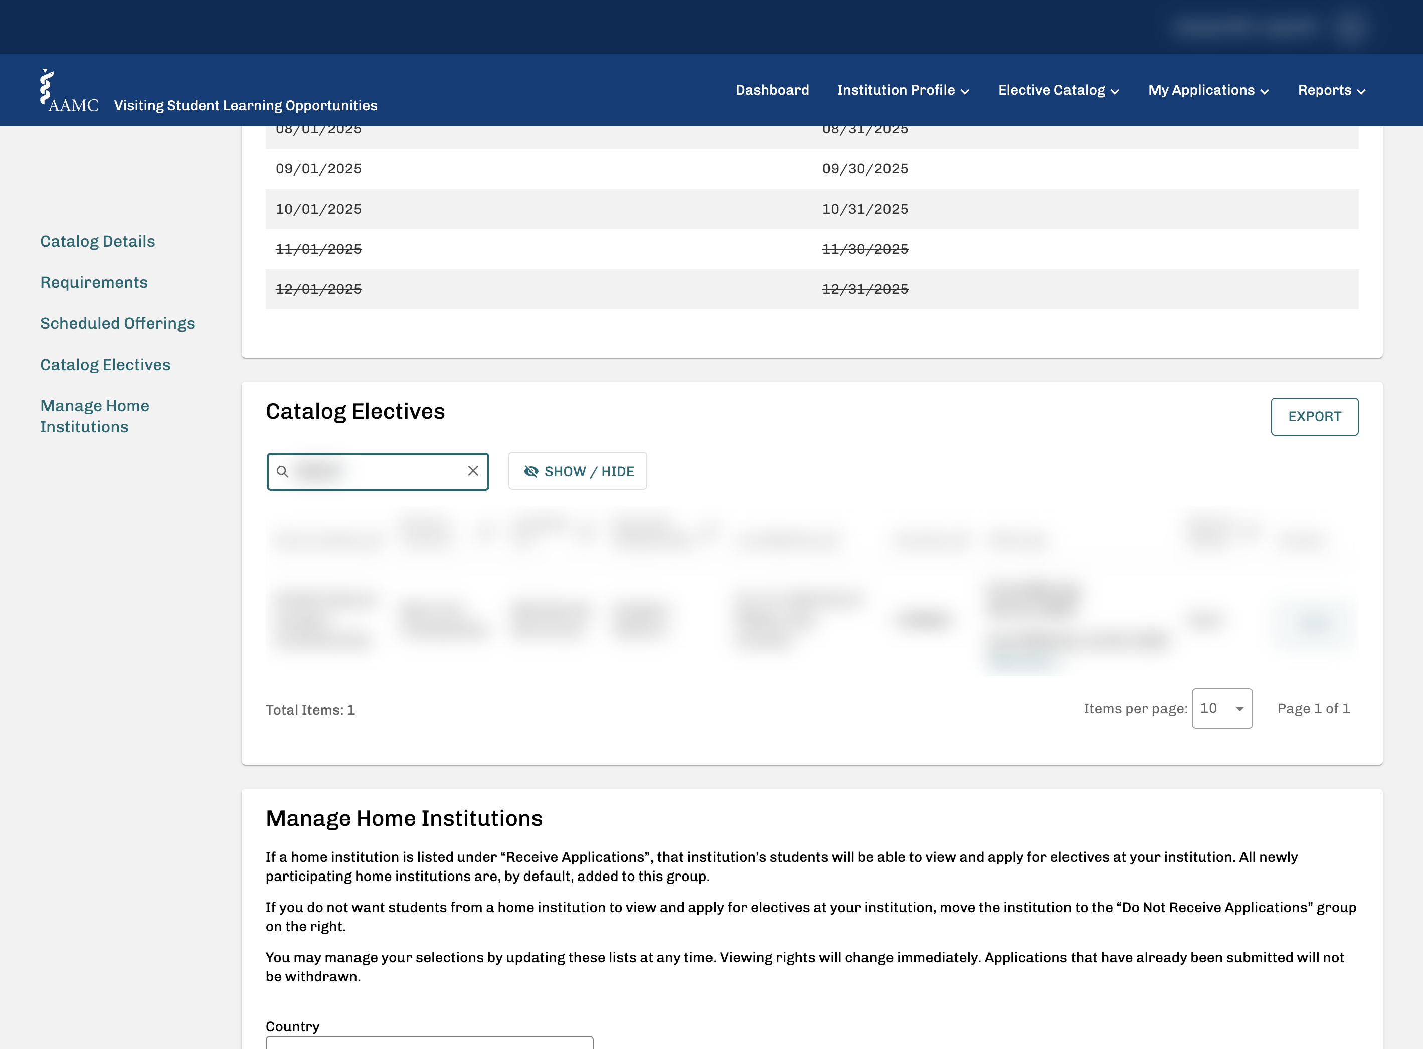Select the struck-through 11/01/2025 date
1423x1049 pixels.
(x=319, y=249)
